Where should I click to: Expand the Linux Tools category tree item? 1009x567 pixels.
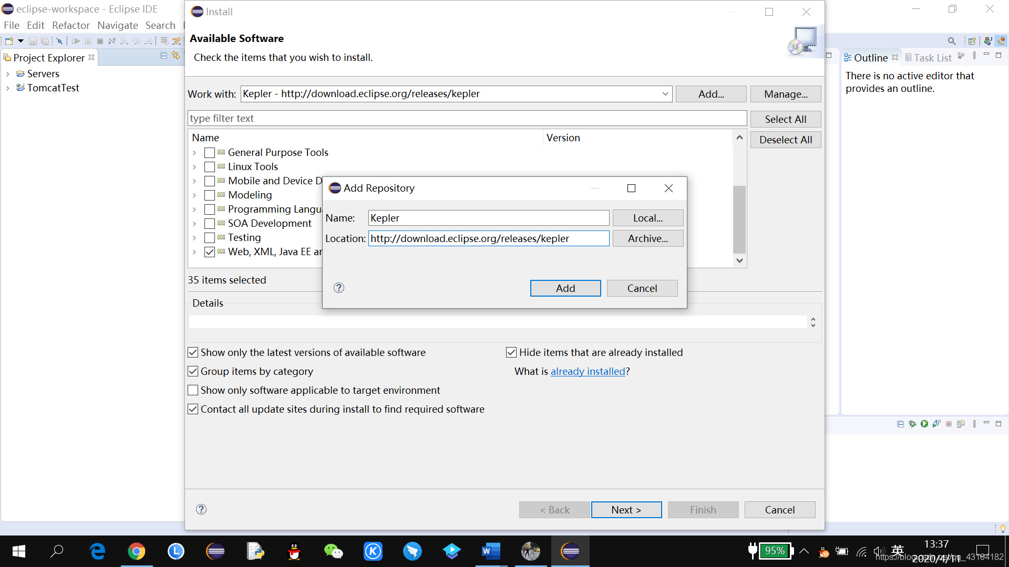tap(195, 166)
